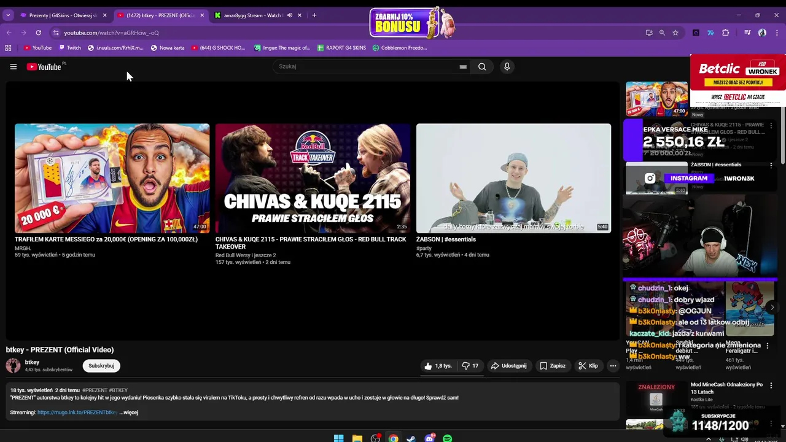Open the apps grid in bookmarks bar
Image resolution: width=786 pixels, height=442 pixels.
[x=8, y=47]
